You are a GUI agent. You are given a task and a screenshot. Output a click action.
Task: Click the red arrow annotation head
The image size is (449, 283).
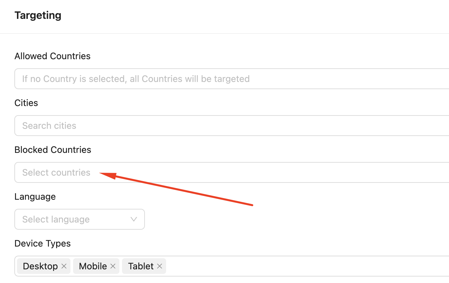pyautogui.click(x=107, y=175)
